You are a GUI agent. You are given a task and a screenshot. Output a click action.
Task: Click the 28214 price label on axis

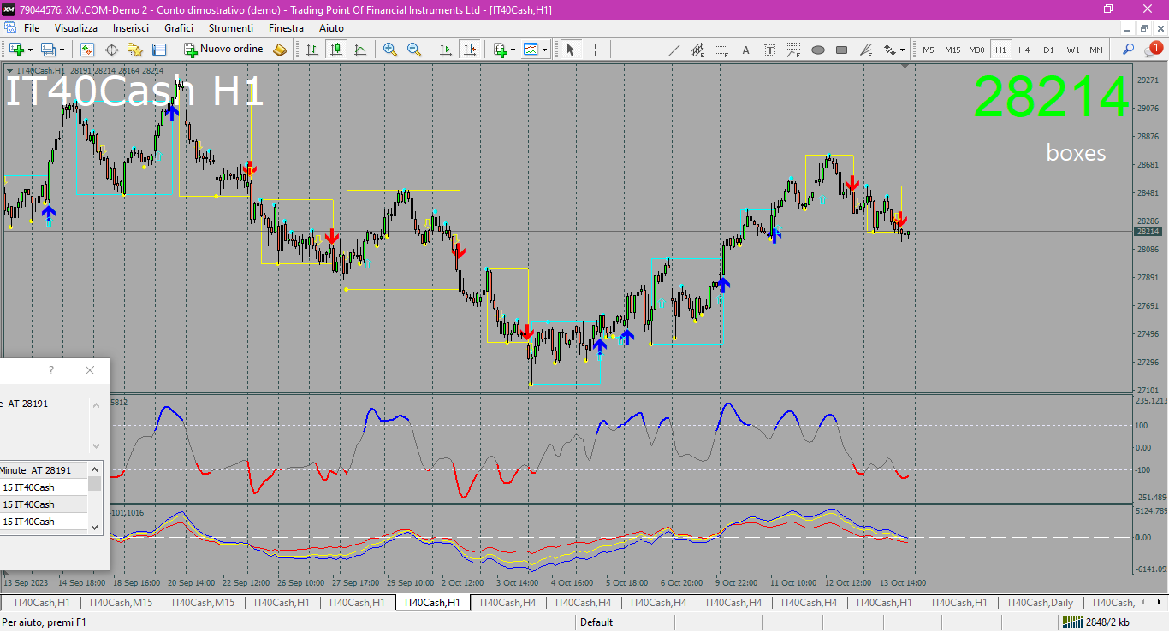pyautogui.click(x=1148, y=232)
